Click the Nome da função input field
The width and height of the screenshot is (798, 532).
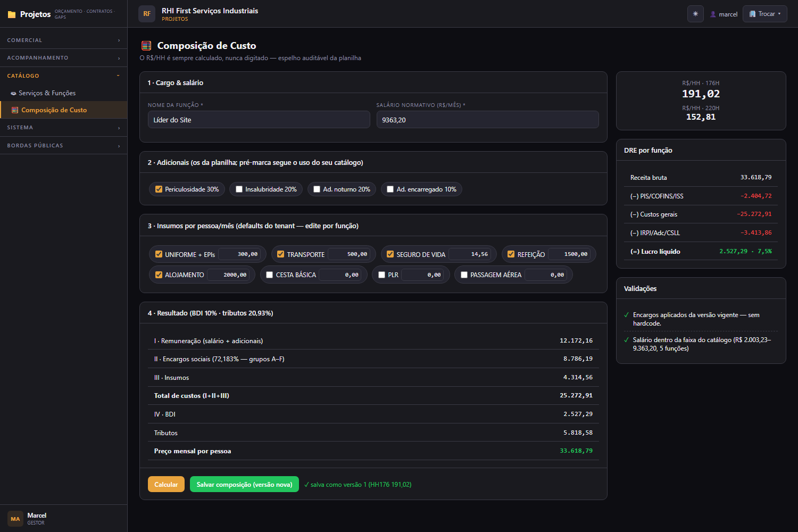pyautogui.click(x=259, y=120)
